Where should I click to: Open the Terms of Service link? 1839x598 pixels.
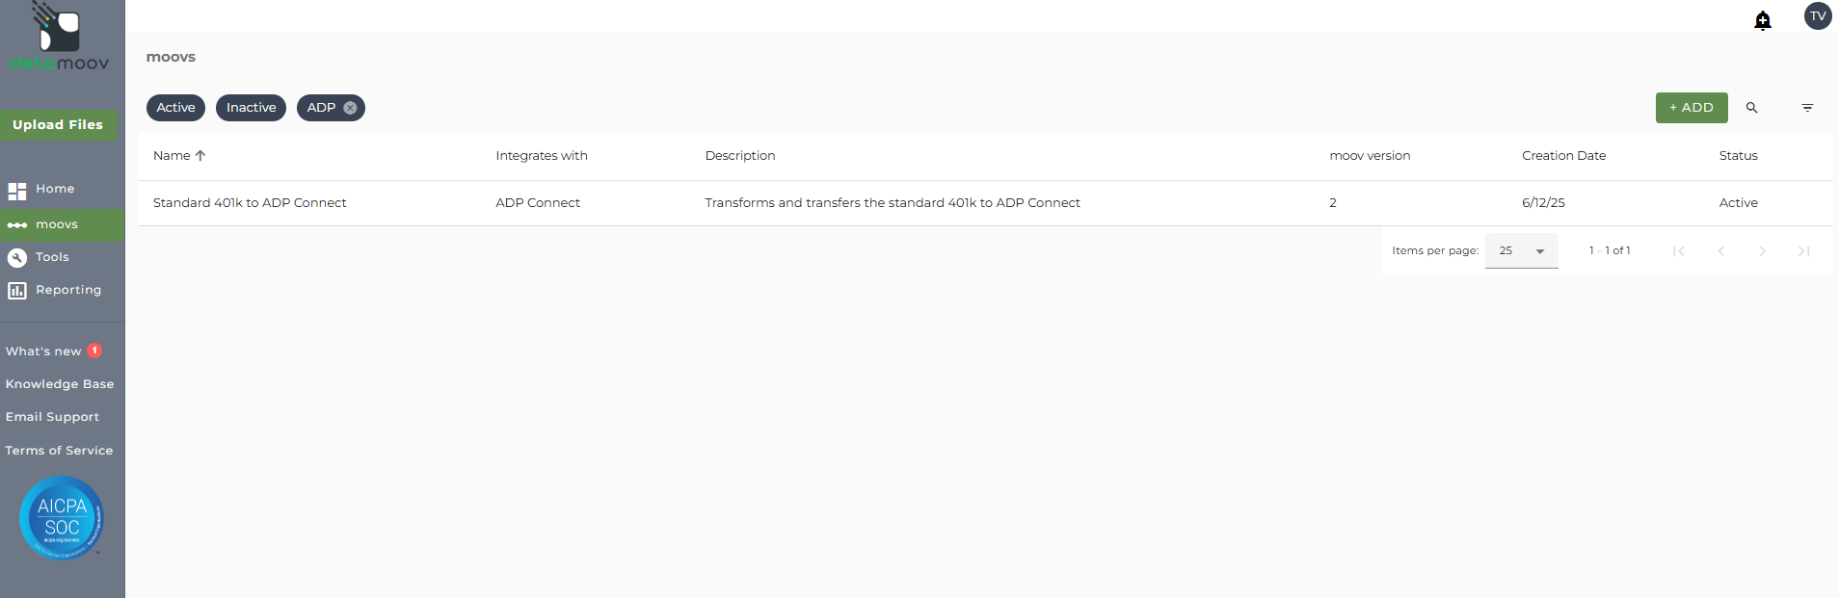(x=59, y=451)
